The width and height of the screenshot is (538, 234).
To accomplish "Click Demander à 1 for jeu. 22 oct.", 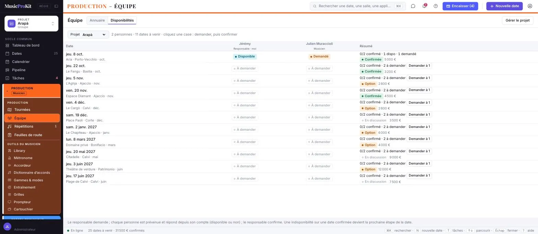I will pos(419,66).
